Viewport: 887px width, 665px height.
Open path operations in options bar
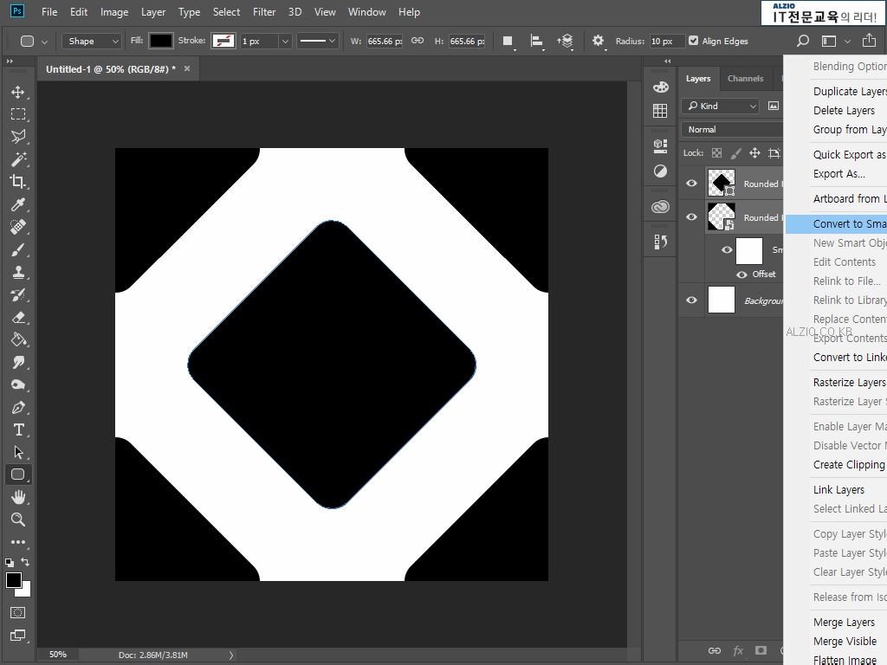pos(508,41)
